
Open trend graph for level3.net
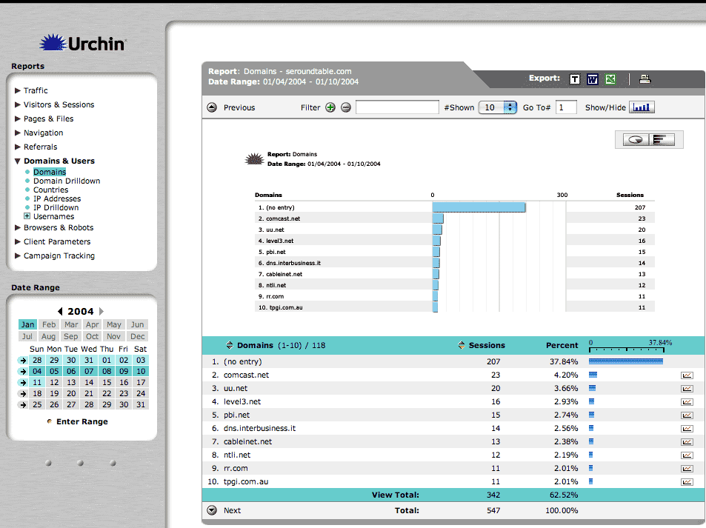(x=687, y=402)
